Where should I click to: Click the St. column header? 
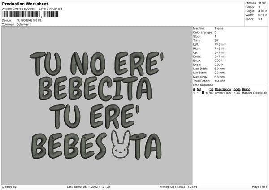211,89
